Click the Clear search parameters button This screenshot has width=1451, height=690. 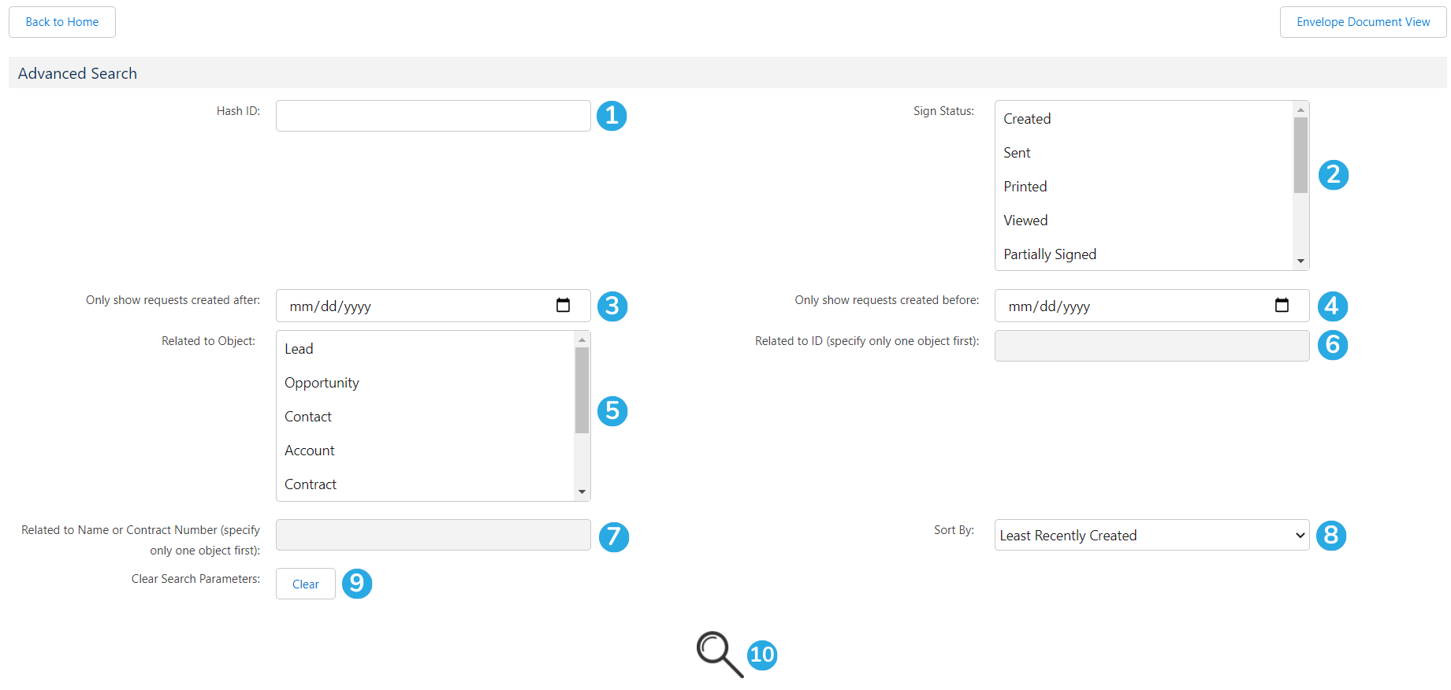coord(306,584)
